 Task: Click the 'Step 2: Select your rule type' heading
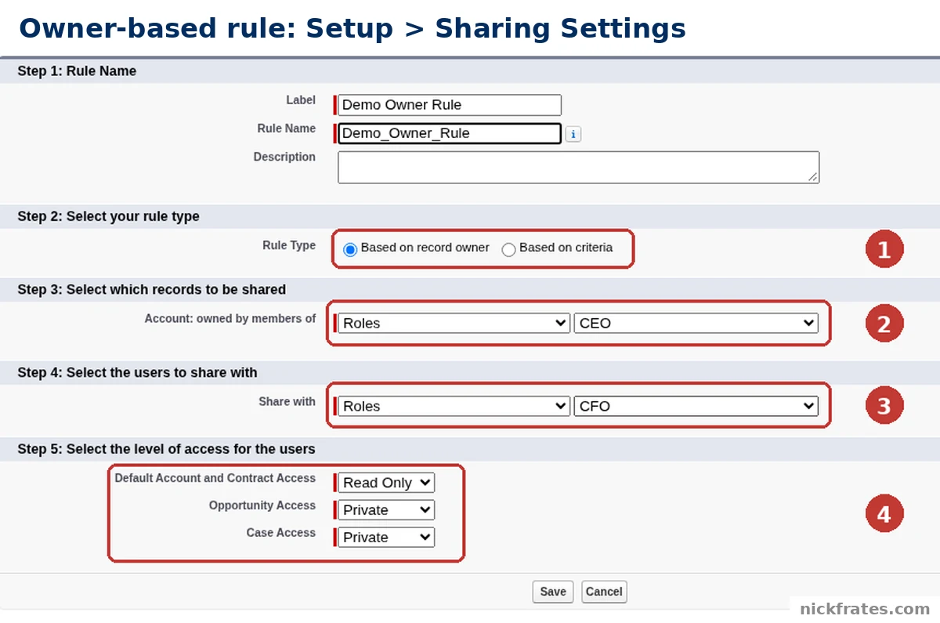tap(108, 216)
